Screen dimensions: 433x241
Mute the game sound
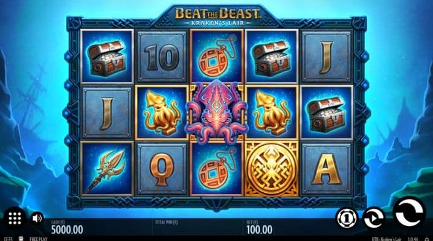pos(37,219)
